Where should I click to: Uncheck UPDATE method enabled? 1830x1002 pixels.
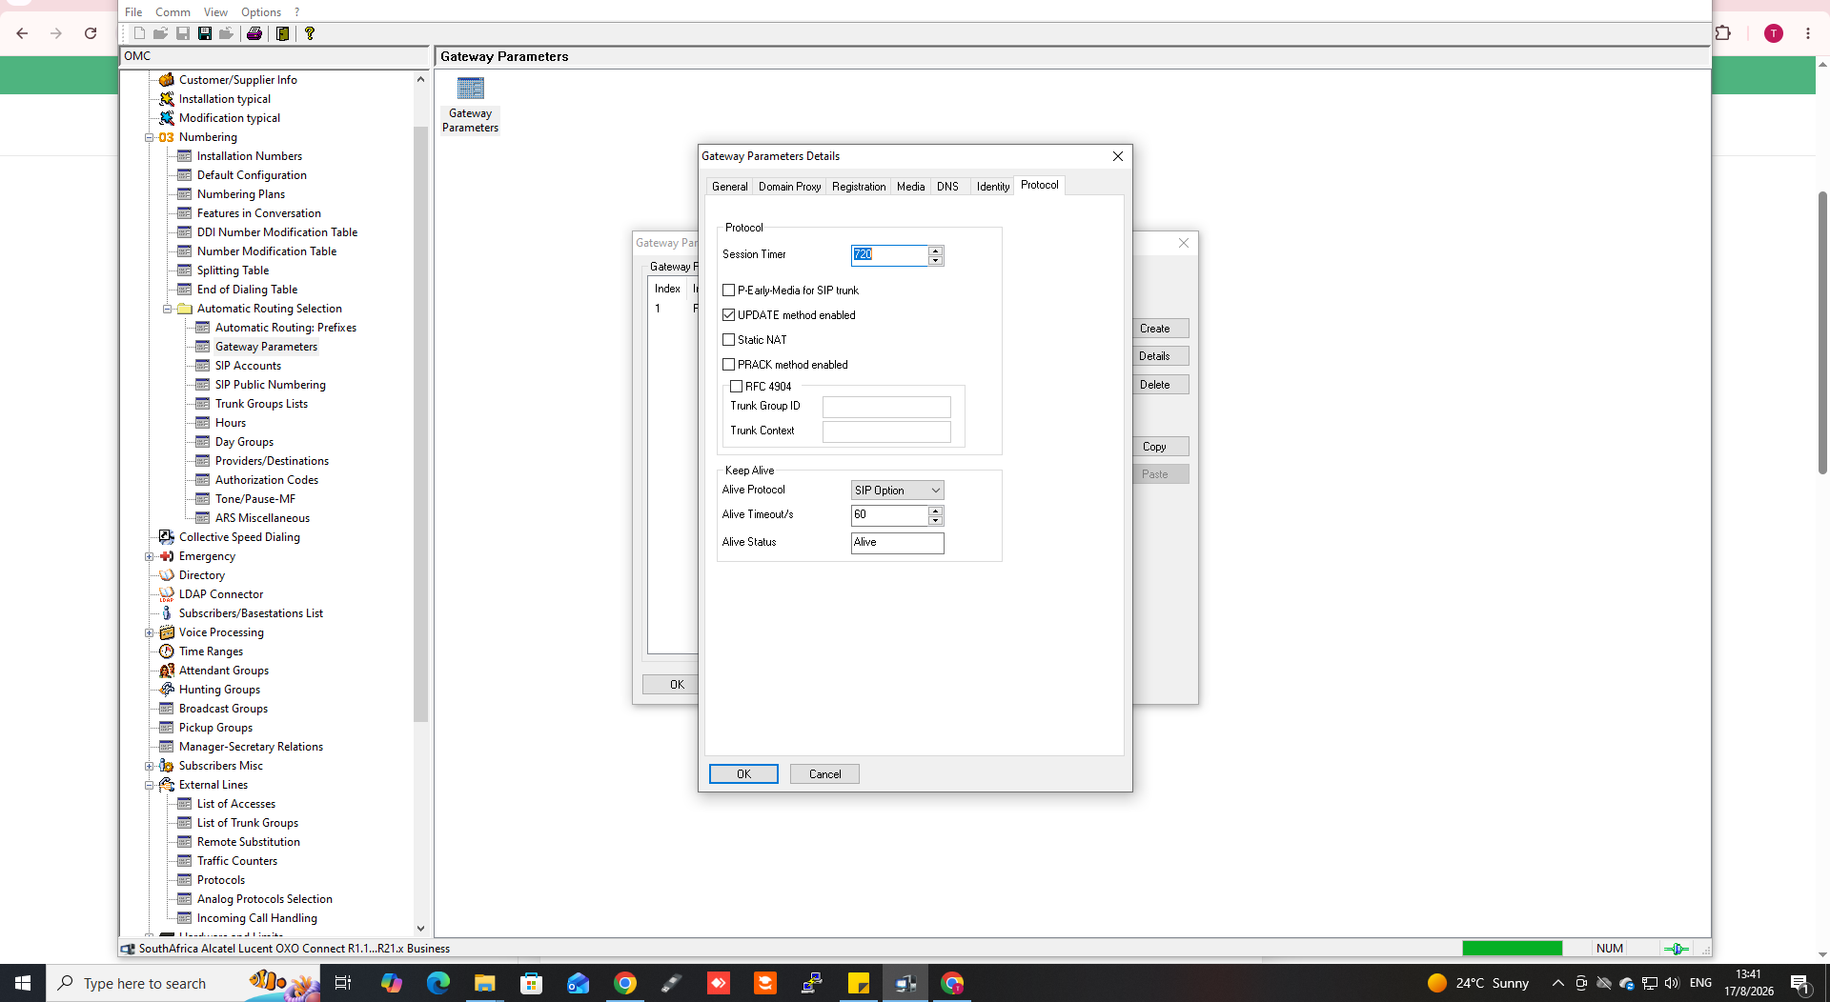(729, 315)
